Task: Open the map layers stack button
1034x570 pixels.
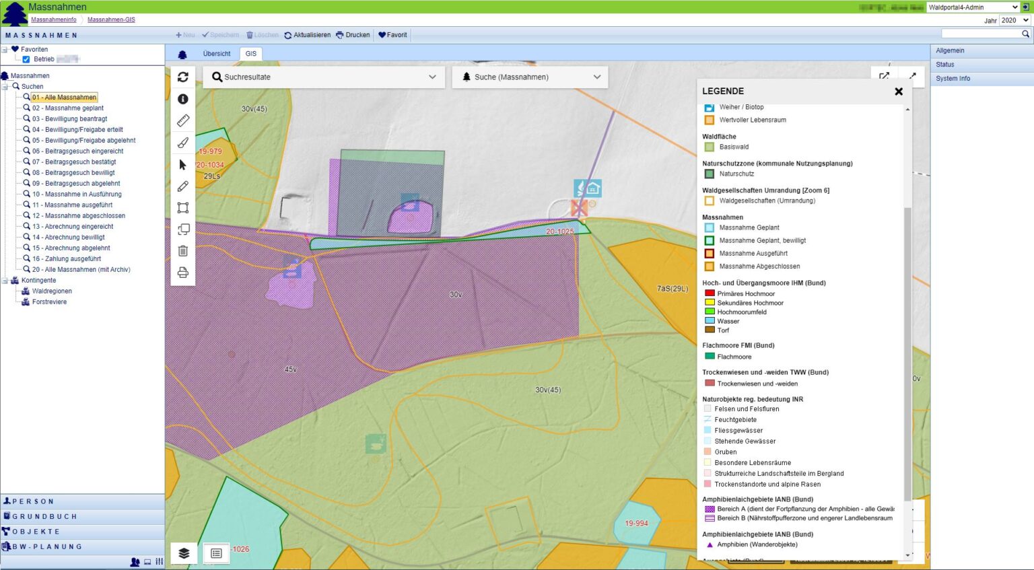Action: coord(183,553)
